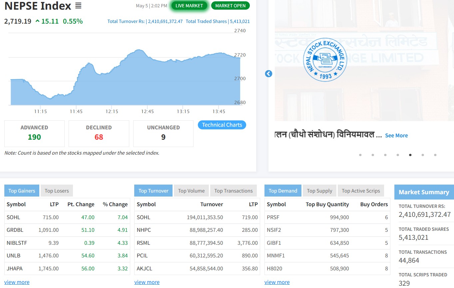
Task: Switch to the Top Losers tab
Action: (x=57, y=191)
